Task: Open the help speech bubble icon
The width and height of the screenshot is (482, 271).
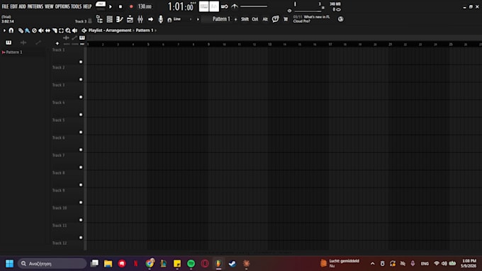Action: point(276,19)
